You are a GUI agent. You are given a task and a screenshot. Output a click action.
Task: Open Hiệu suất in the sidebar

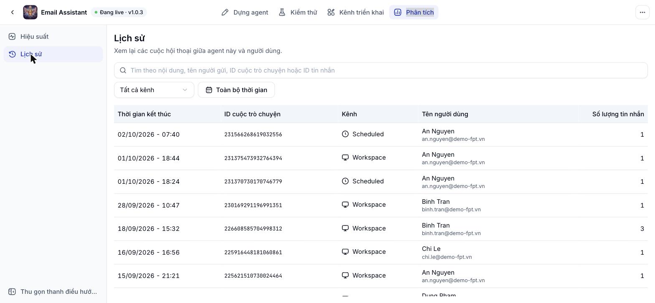click(x=53, y=37)
